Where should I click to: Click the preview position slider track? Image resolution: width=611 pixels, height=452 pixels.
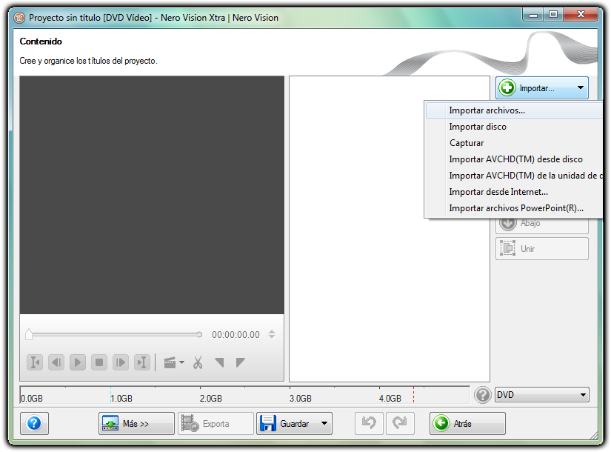(115, 335)
